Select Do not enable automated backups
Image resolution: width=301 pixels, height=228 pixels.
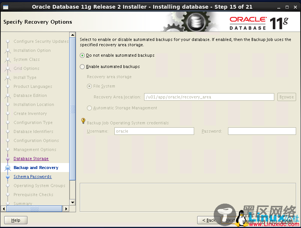[82, 55]
